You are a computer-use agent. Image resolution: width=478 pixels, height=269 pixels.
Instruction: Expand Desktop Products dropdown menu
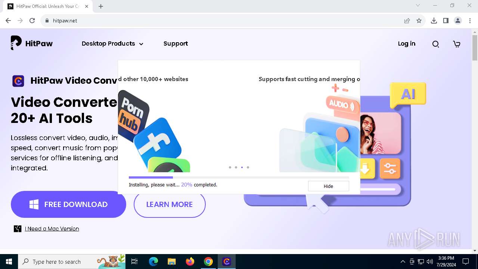point(112,44)
